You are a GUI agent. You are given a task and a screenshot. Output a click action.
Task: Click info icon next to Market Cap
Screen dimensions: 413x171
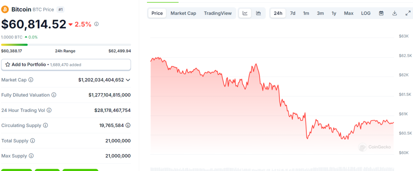point(31,80)
